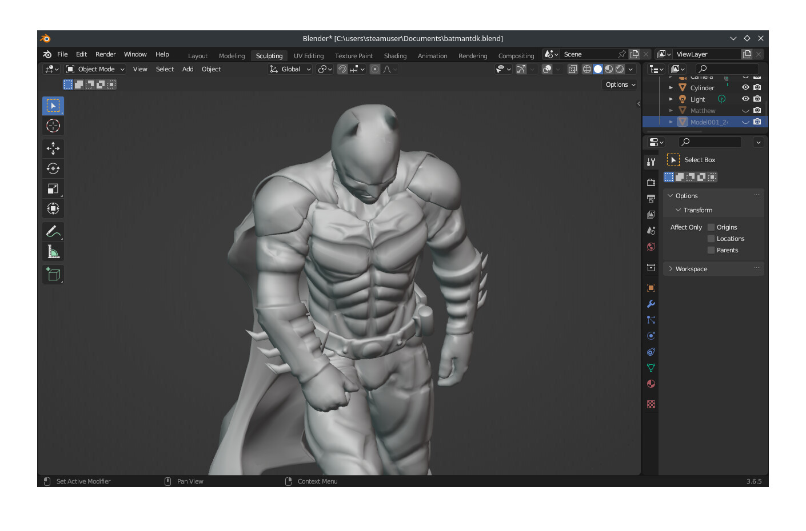Open the viewport Add menu

pos(187,69)
